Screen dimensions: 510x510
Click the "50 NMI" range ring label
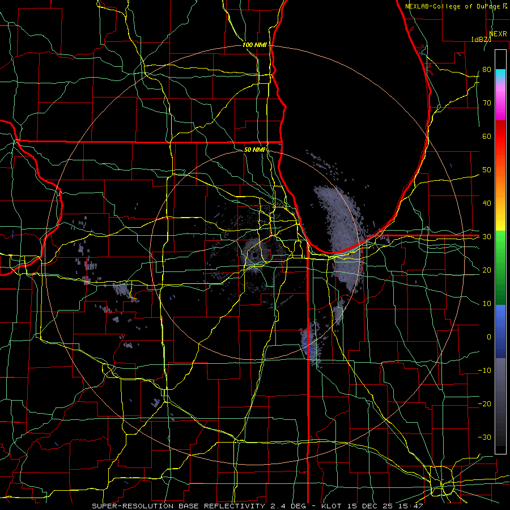254,150
